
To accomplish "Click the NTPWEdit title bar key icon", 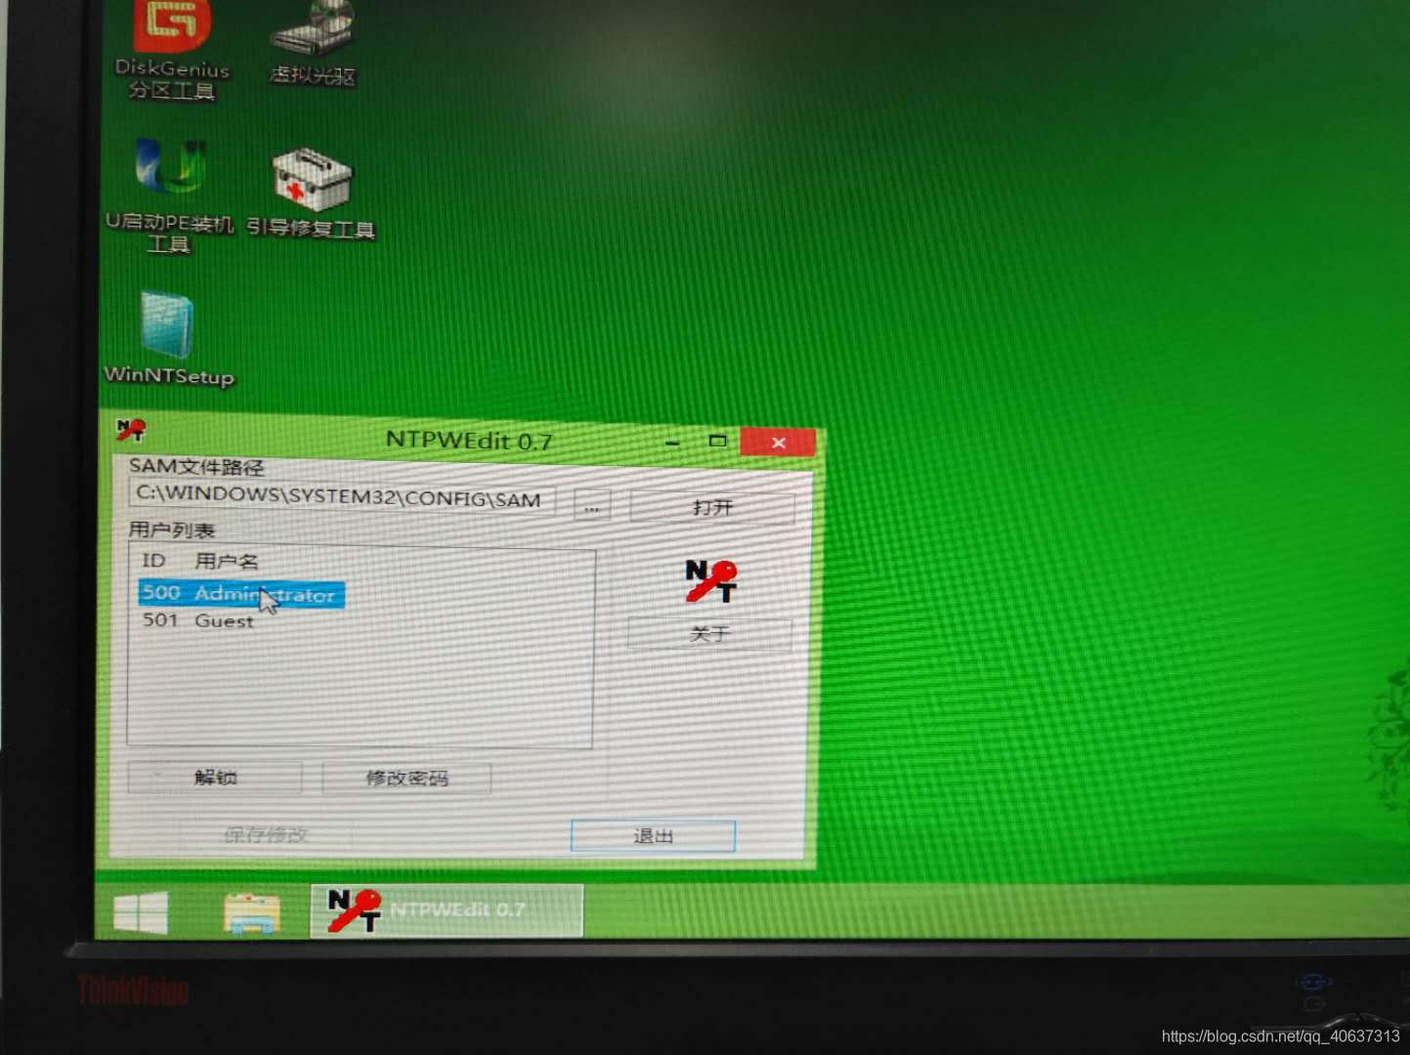I will (x=130, y=429).
